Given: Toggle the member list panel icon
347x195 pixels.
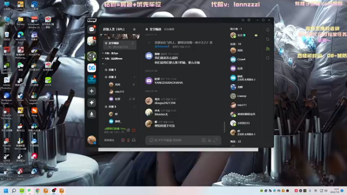Looking at the screenshot, I should click(x=268, y=49).
